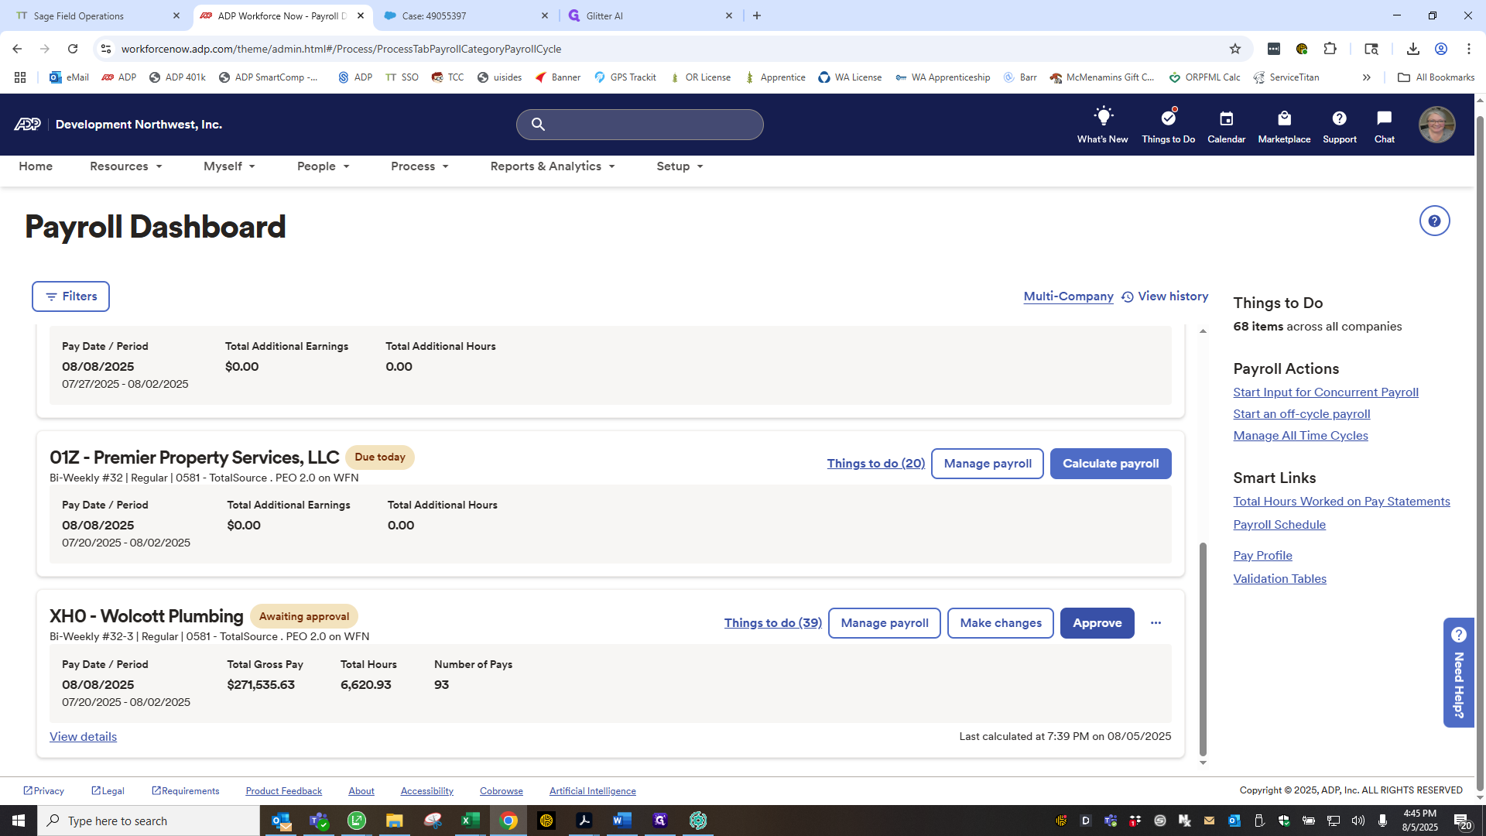Image resolution: width=1486 pixels, height=836 pixels.
Task: Switch to Case: 49055397 tab
Action: 466,15
